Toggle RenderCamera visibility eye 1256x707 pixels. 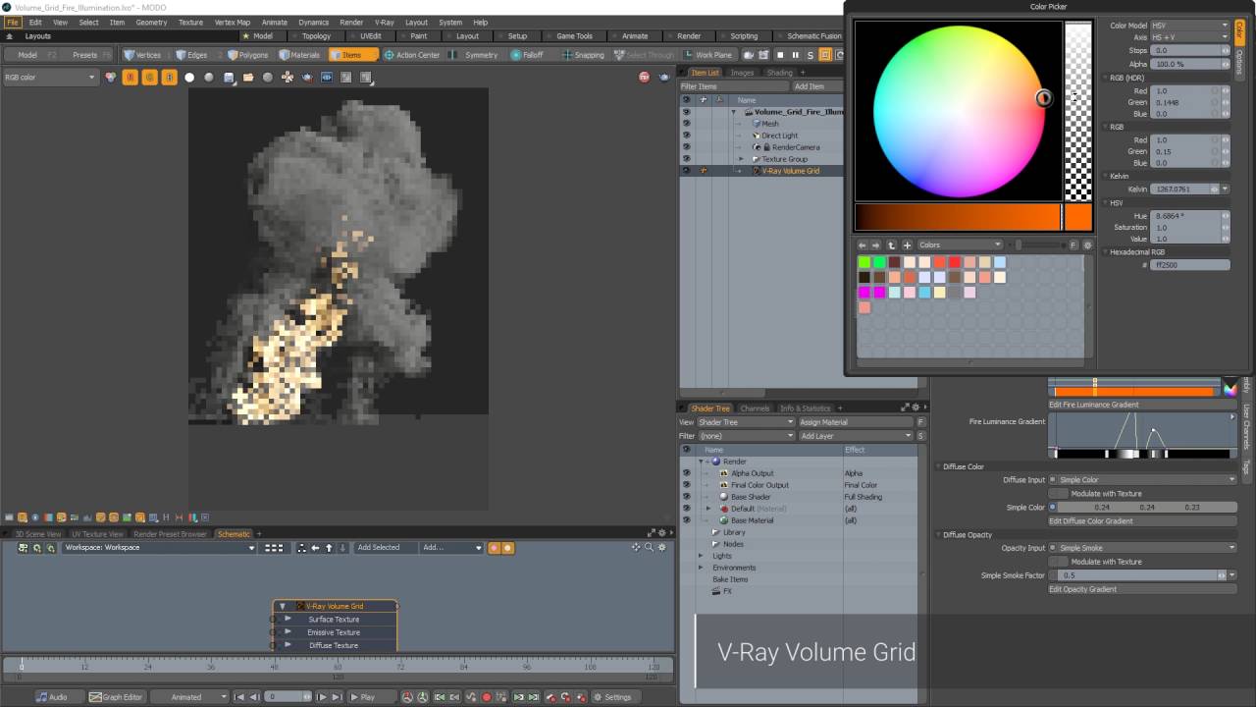coord(686,147)
